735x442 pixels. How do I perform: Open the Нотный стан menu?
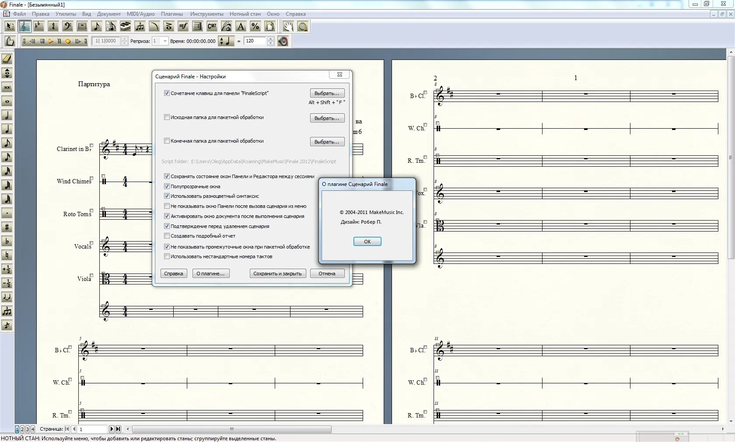point(245,14)
